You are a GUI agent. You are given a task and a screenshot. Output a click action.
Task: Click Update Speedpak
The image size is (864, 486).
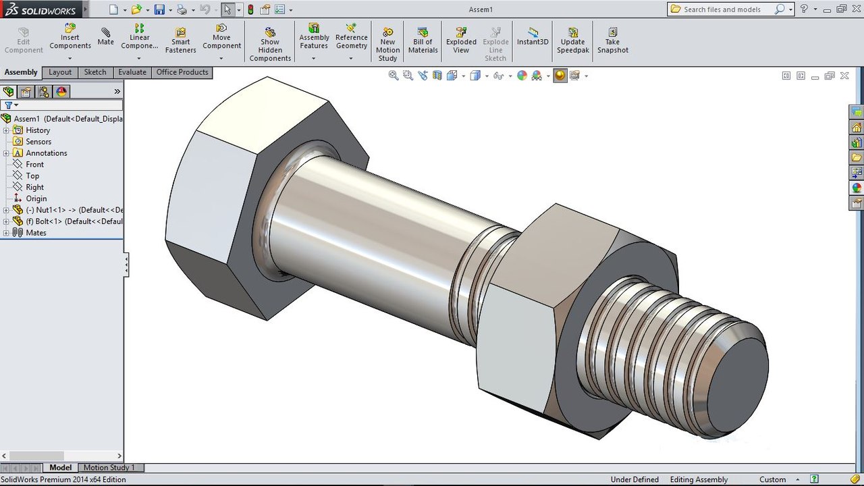click(x=572, y=40)
